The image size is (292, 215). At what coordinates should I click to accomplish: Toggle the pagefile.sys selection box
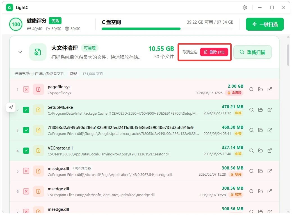coord(26,89)
